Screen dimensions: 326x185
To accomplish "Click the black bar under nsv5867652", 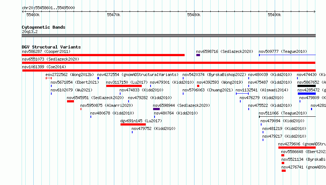I will (307, 86).
